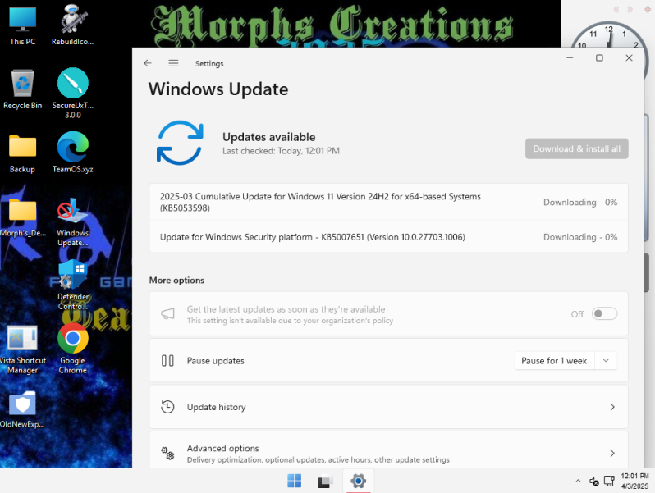Select the Recycle Bin icon
Viewport: 655px width, 493px height.
tap(22, 89)
